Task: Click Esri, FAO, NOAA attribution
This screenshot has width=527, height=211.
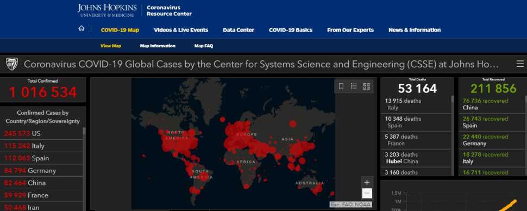Action: click(350, 204)
